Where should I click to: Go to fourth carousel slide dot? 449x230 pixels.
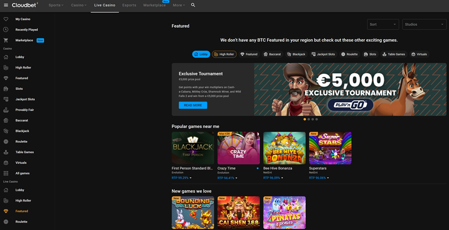316,119
